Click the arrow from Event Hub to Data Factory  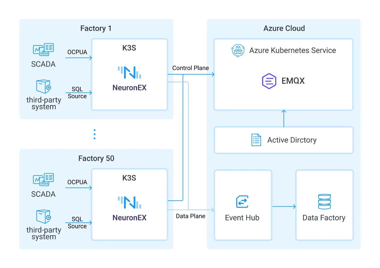point(284,207)
